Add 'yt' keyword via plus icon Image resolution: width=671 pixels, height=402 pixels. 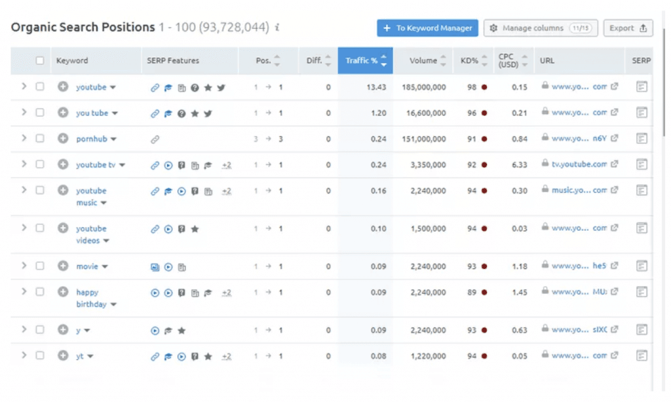(x=63, y=355)
